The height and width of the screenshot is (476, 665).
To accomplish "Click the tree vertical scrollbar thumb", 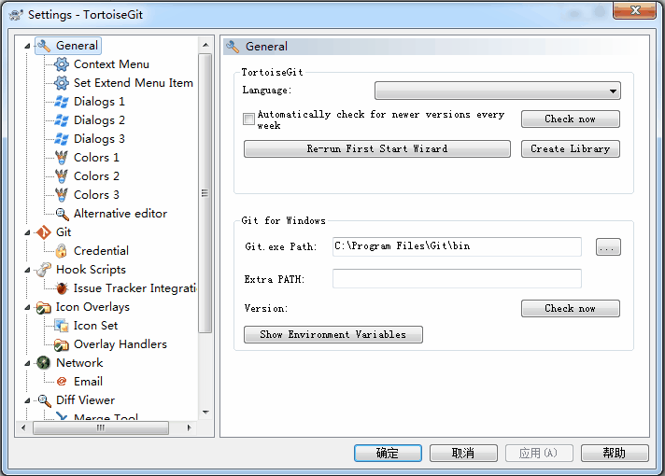I will coord(205,193).
